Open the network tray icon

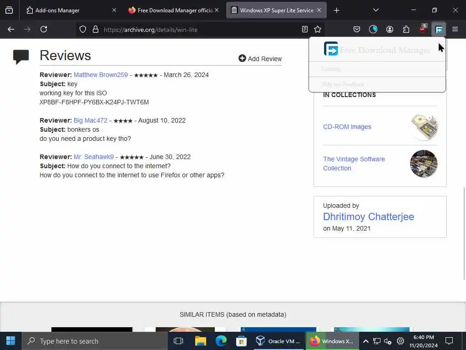coord(377,341)
